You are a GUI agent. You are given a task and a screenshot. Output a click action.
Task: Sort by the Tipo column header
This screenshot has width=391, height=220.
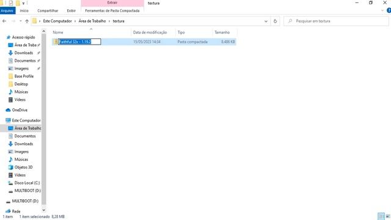pos(194,32)
